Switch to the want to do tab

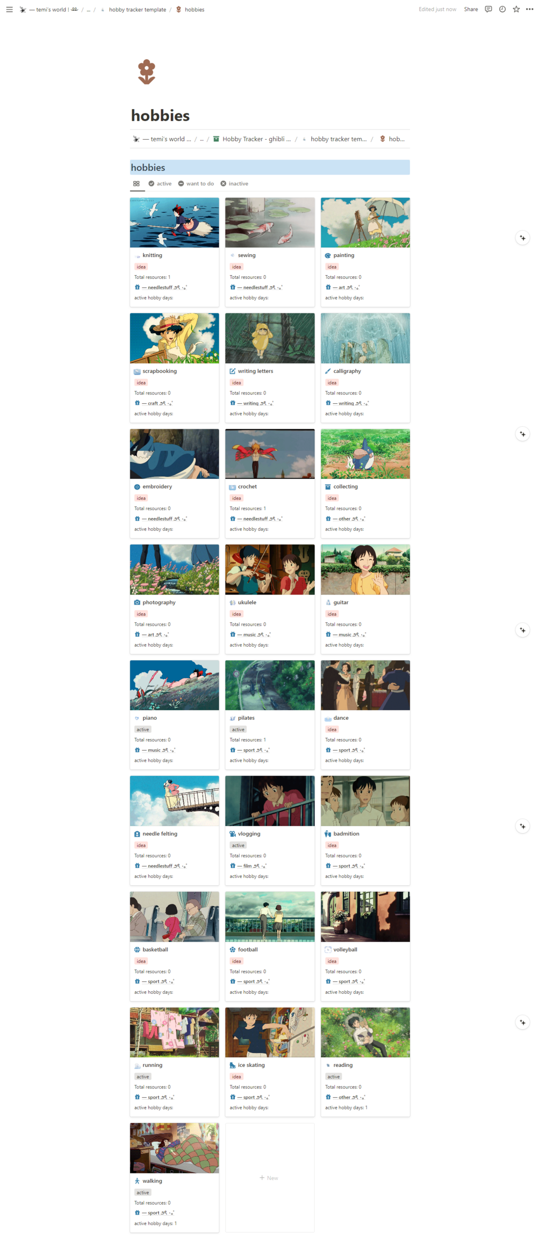tap(196, 183)
